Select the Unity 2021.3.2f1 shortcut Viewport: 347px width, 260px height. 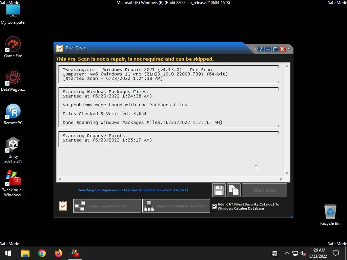click(x=13, y=150)
